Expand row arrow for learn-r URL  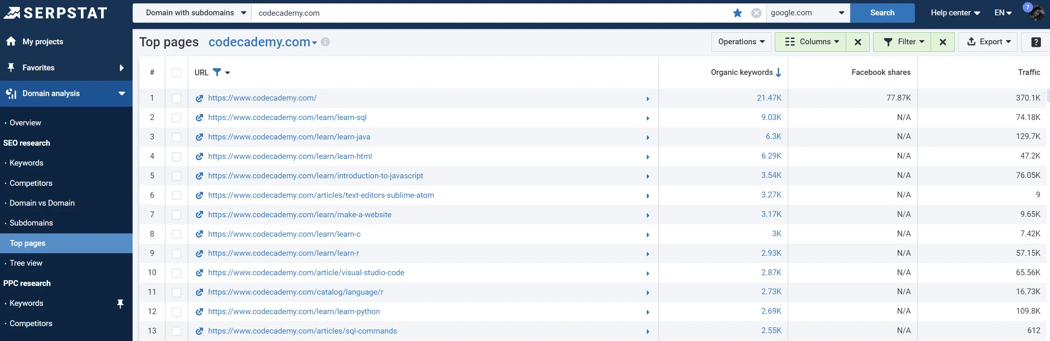[648, 254]
